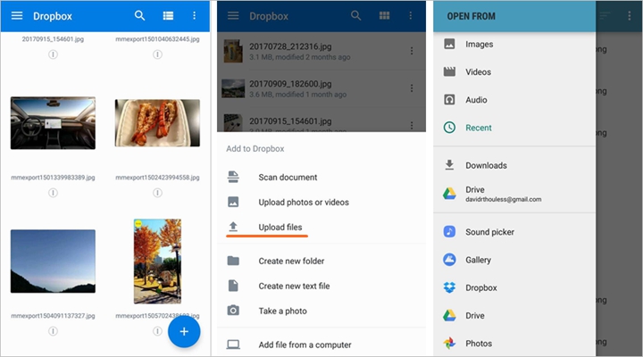
Task: Tap the search icon in left Dropbox screen
Action: point(139,15)
